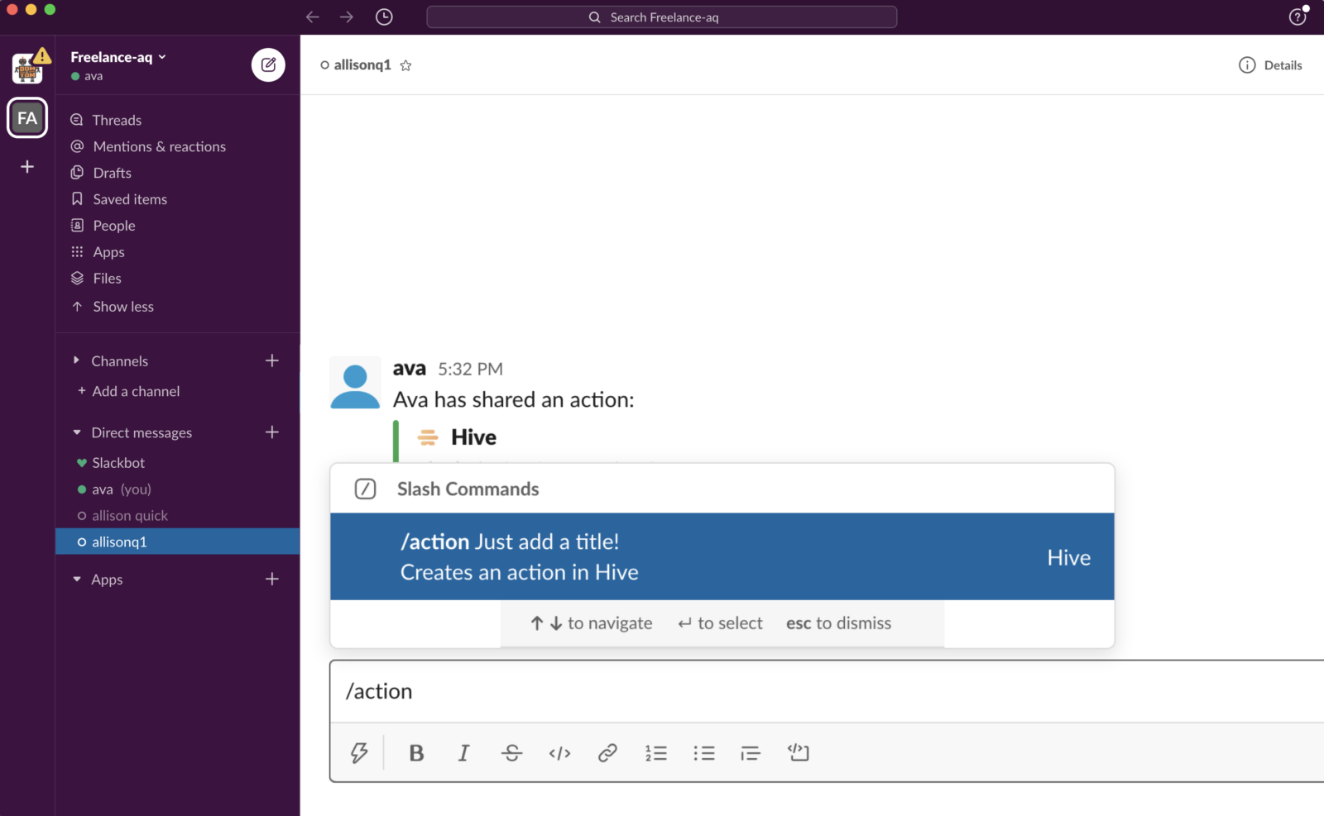The width and height of the screenshot is (1324, 816).
Task: Switch to Mentions & reactions
Action: click(159, 146)
